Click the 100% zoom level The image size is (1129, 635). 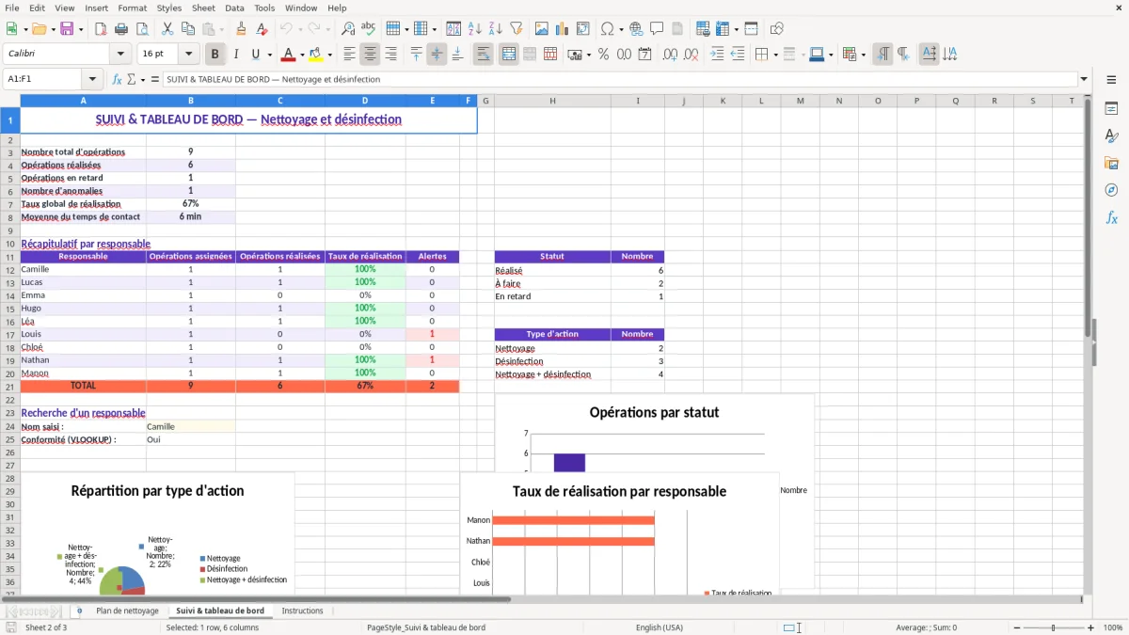point(1113,627)
